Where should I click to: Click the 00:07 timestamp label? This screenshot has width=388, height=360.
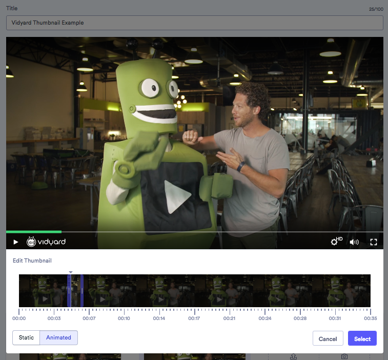[89, 318]
